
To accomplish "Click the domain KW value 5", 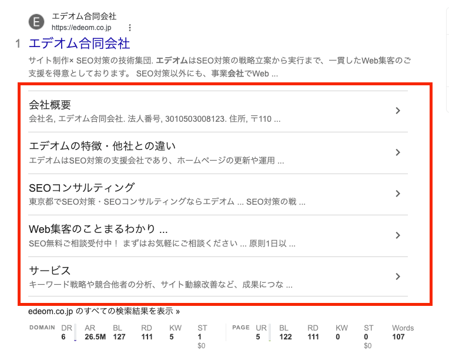I will pos(172,337).
